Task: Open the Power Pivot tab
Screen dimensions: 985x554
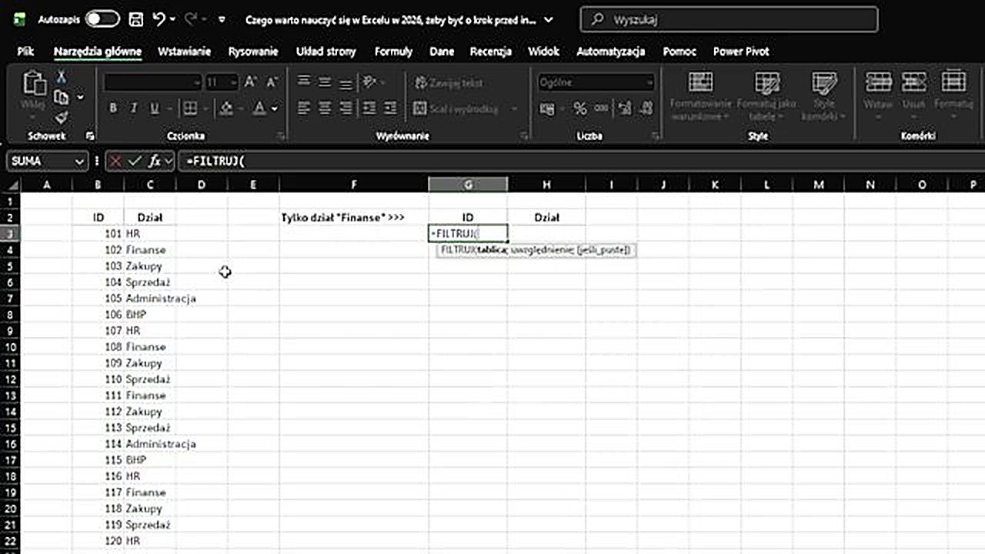Action: pyautogui.click(x=740, y=52)
